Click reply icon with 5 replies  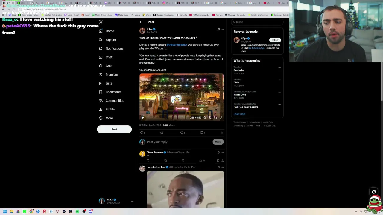[x=143, y=133]
